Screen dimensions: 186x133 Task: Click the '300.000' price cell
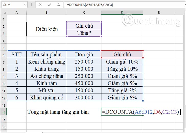[x=84, y=97]
